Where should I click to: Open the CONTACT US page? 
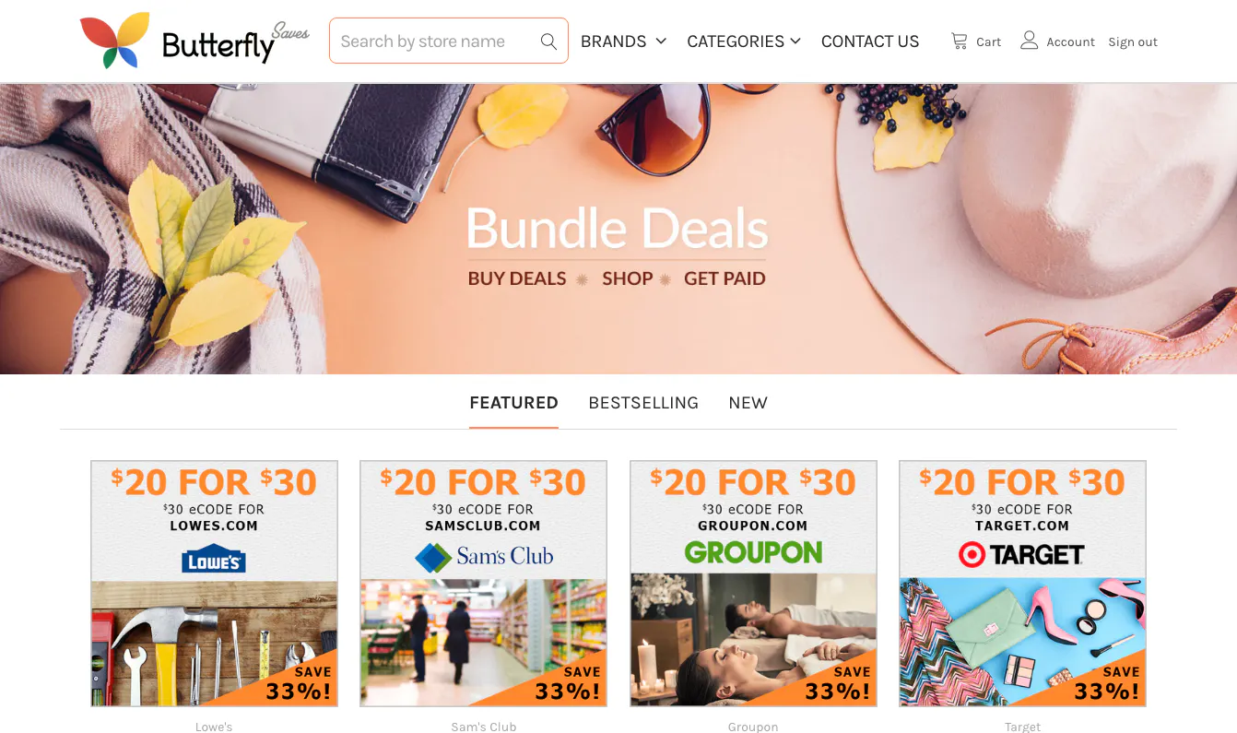coord(870,41)
